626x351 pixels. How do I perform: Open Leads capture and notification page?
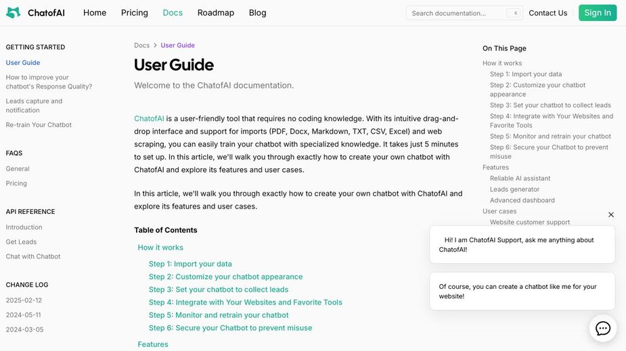[x=34, y=105]
